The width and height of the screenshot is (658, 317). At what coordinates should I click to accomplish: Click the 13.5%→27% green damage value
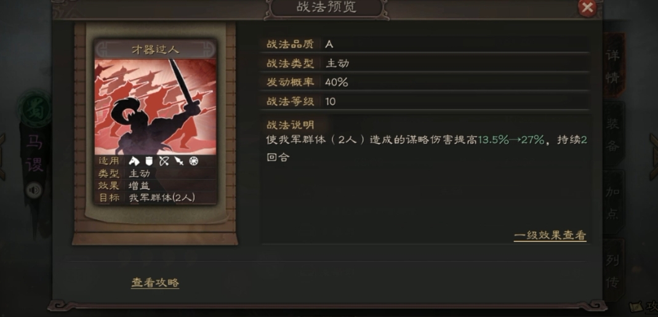[x=511, y=140]
